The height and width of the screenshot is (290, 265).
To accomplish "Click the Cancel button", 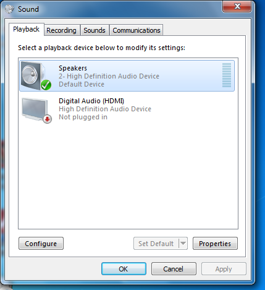I will click(x=174, y=269).
